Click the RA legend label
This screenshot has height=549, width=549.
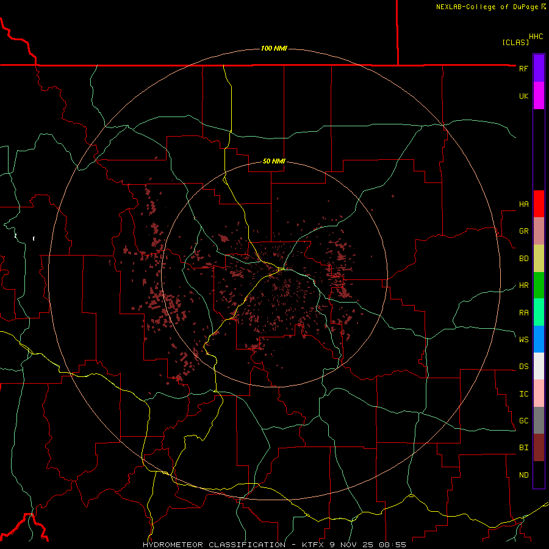click(523, 313)
